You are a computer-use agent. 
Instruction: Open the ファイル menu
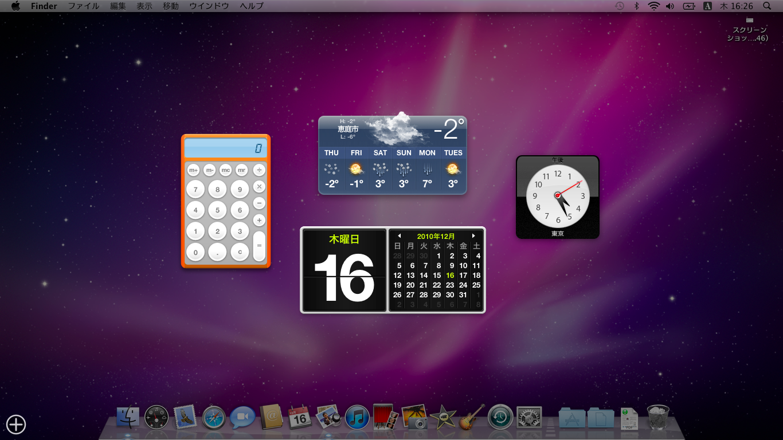84,6
